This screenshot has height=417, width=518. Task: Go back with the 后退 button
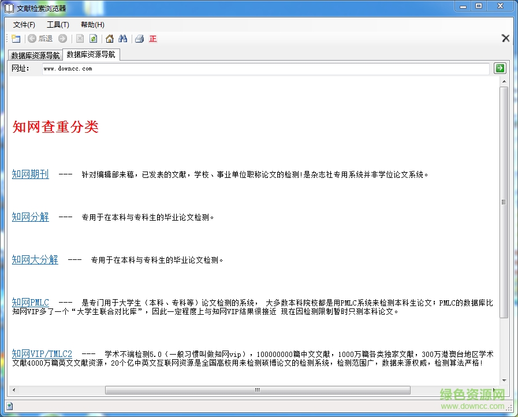(40, 39)
